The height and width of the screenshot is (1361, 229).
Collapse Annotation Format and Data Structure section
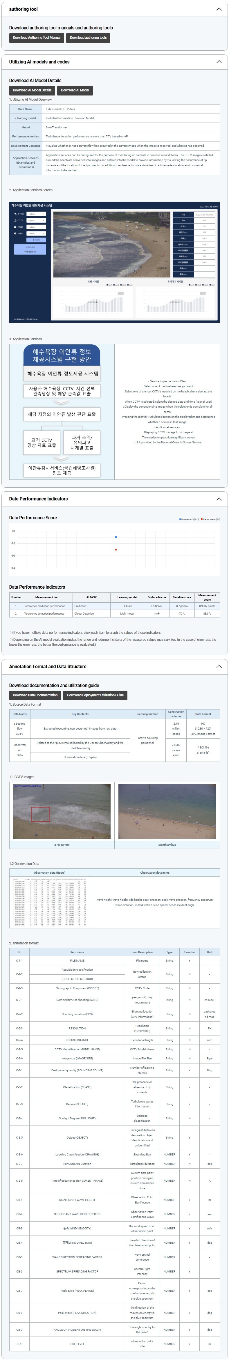pyautogui.click(x=219, y=666)
